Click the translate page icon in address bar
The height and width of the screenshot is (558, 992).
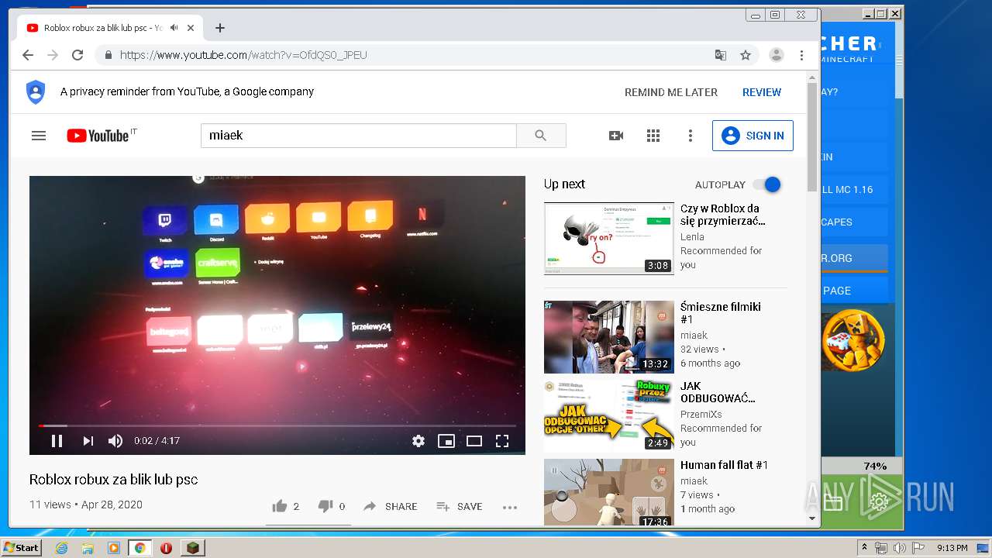[721, 55]
